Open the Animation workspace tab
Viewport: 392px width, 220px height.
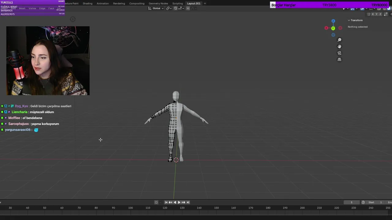[x=103, y=3]
